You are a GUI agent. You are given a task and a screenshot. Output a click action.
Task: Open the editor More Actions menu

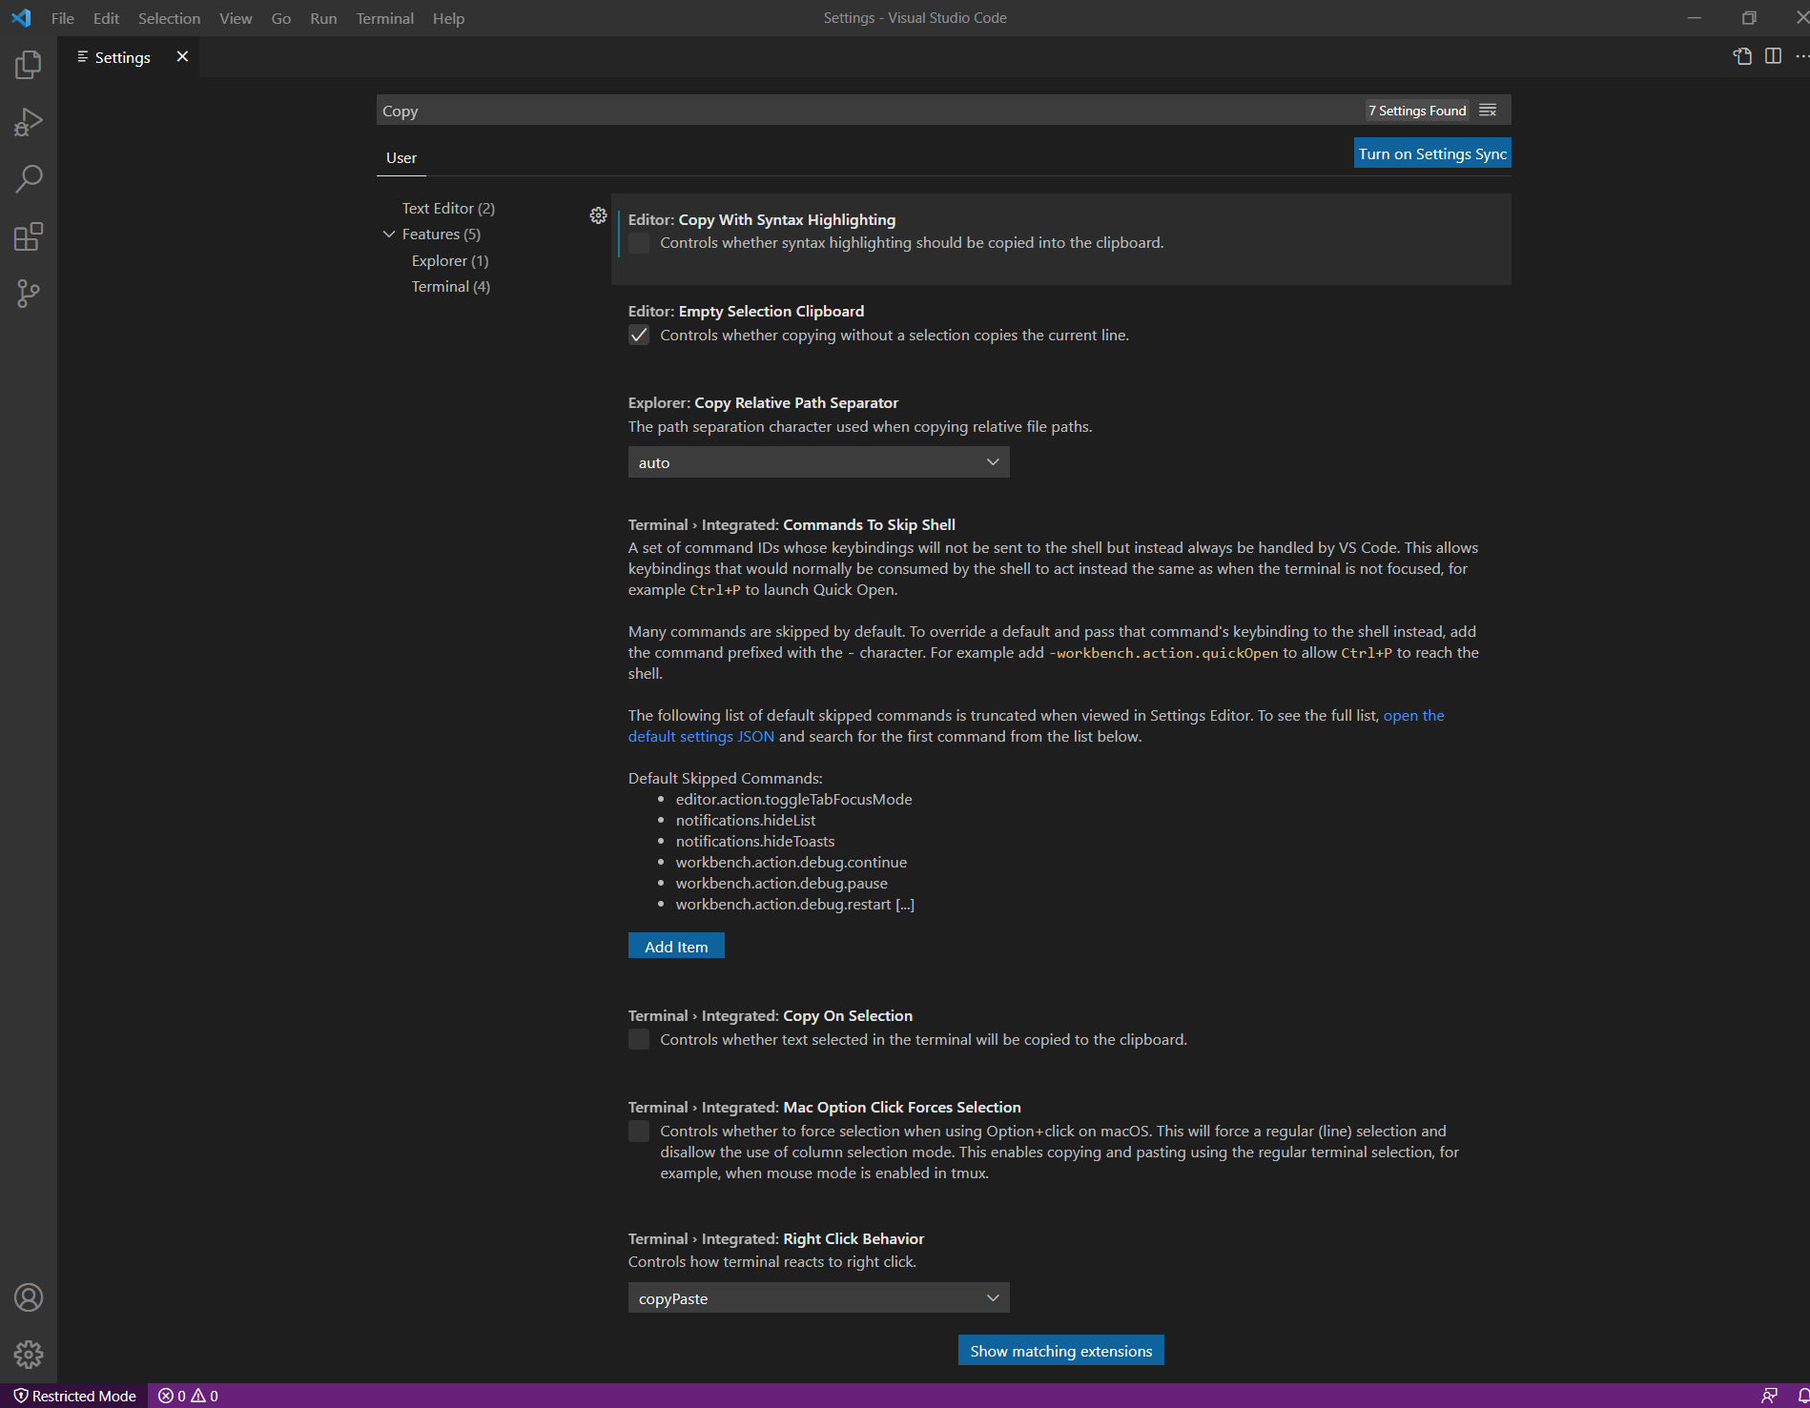[1801, 56]
